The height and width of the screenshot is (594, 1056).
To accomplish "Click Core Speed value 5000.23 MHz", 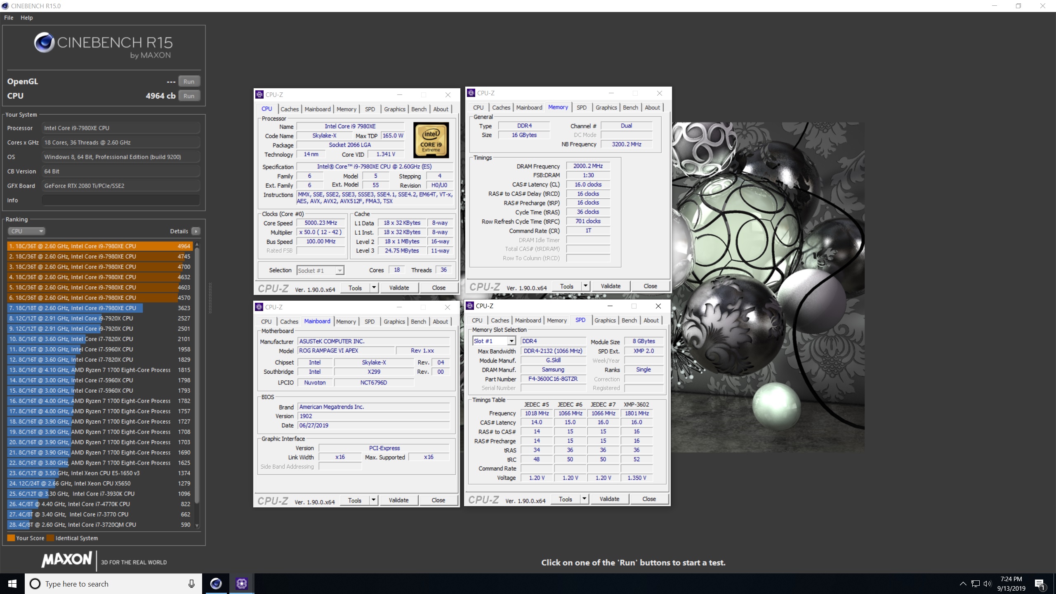I will click(x=321, y=223).
